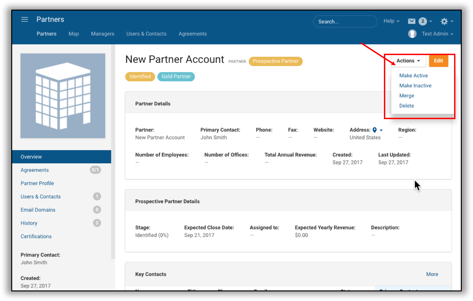Screen dimensions: 473x301
Task: Open More in the Key Contacts section
Action: coord(432,274)
